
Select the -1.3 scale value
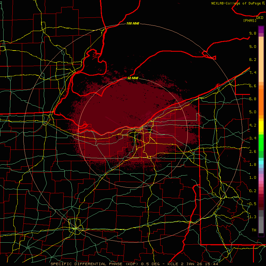tap(252, 217)
